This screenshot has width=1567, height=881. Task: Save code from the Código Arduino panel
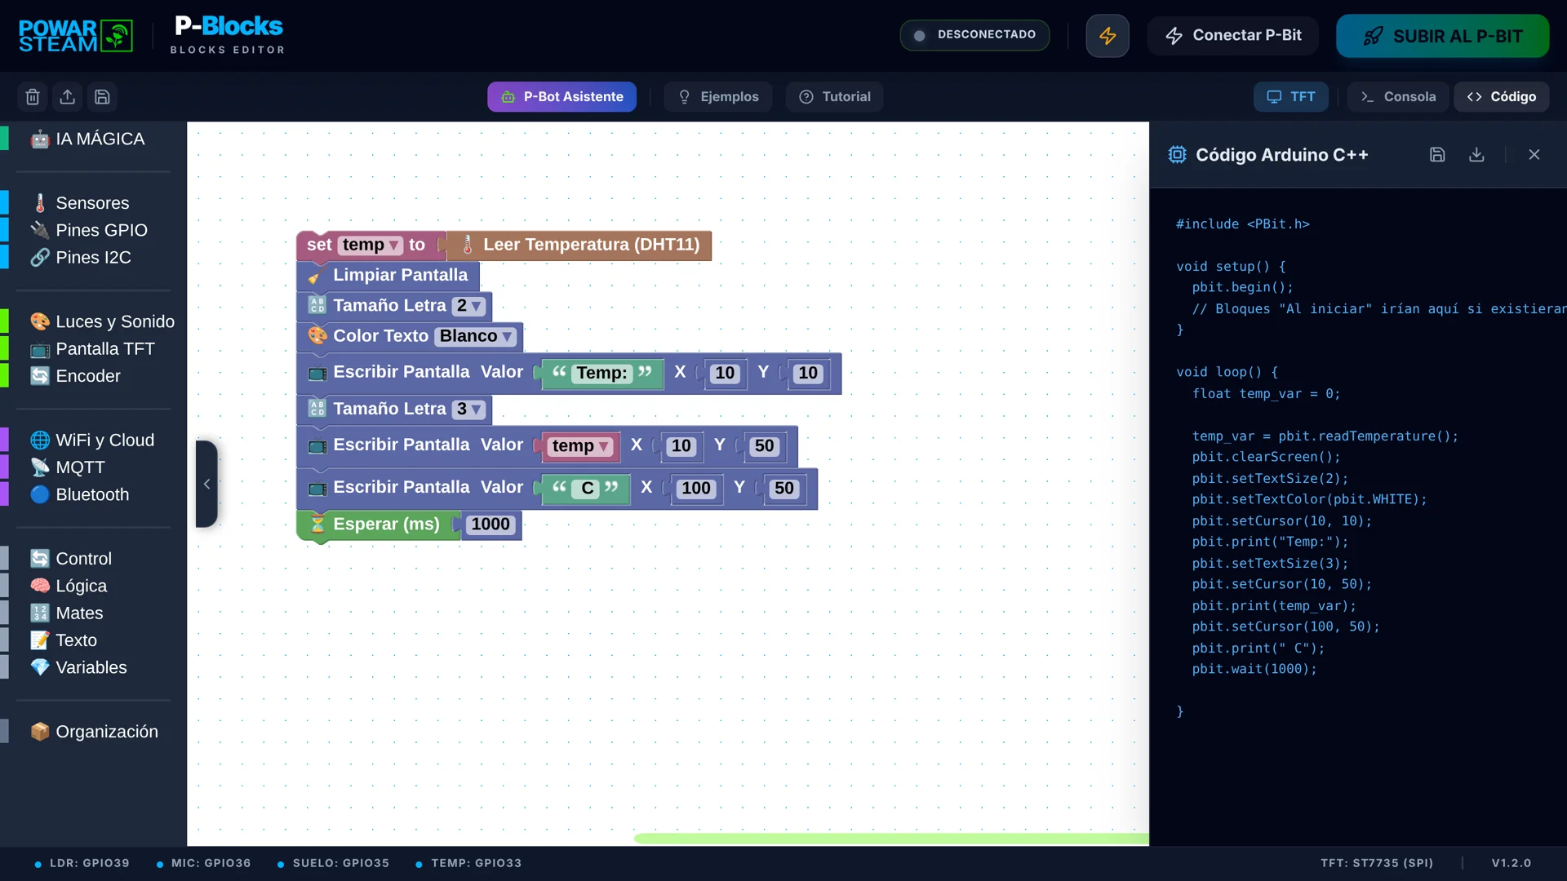pos(1437,155)
